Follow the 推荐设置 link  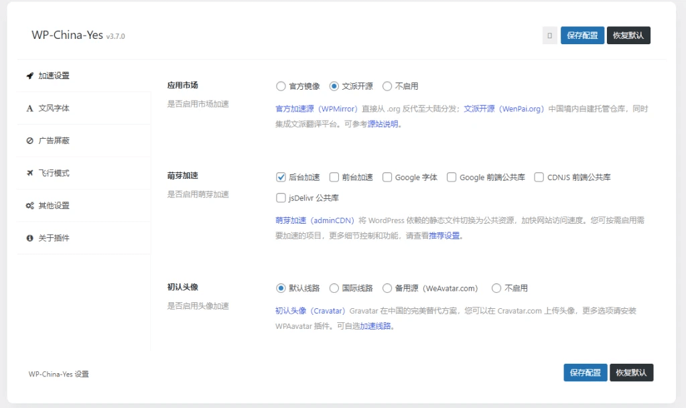444,236
